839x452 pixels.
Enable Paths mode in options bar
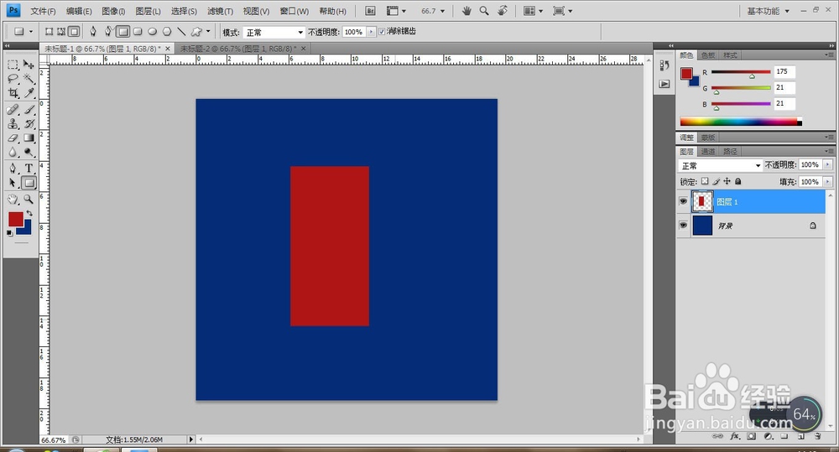[61, 32]
